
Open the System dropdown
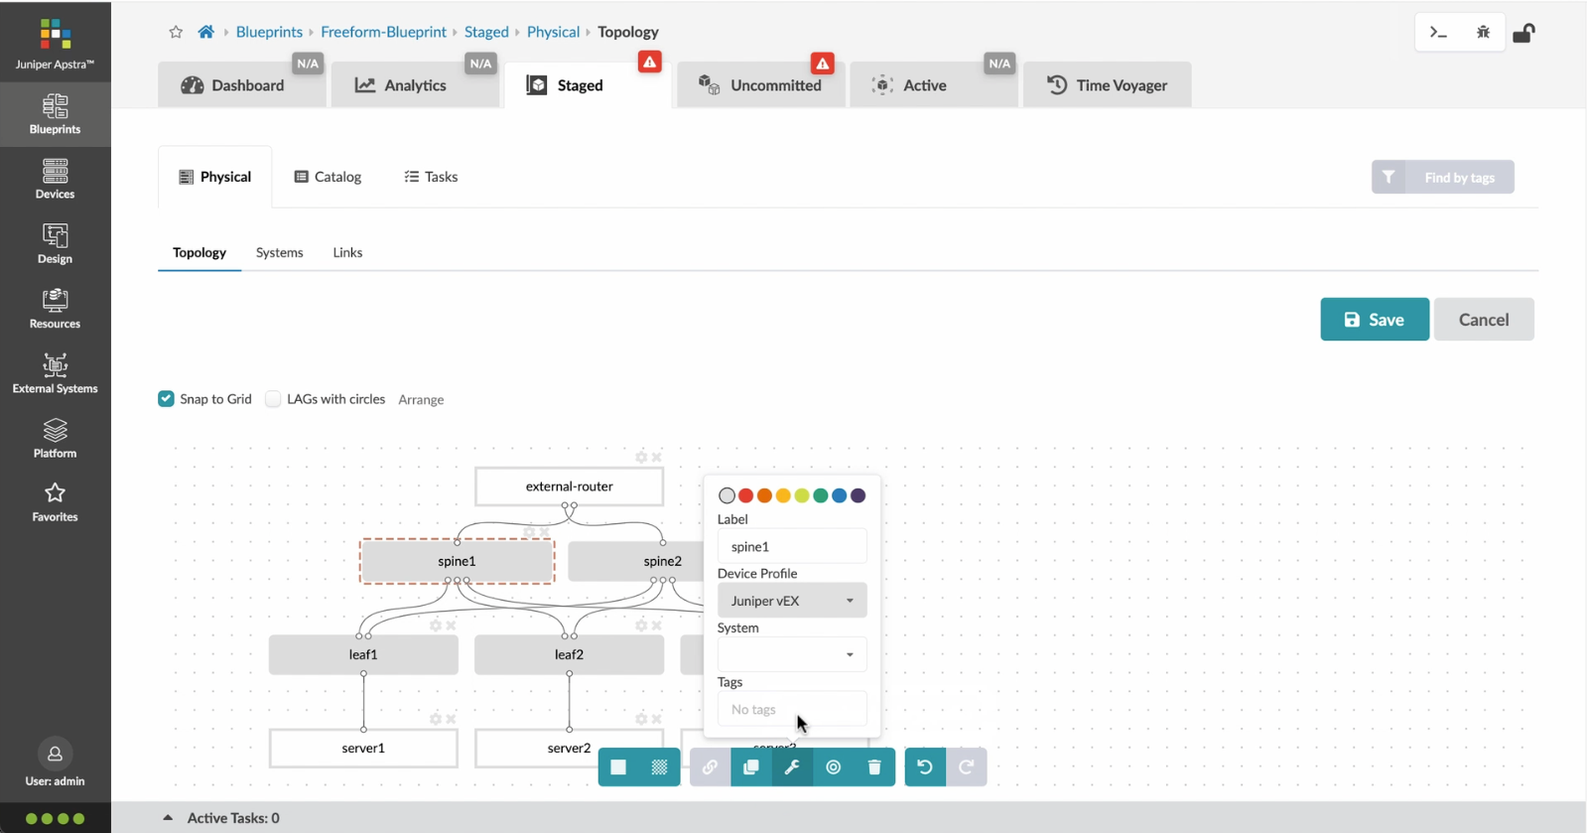pos(792,654)
